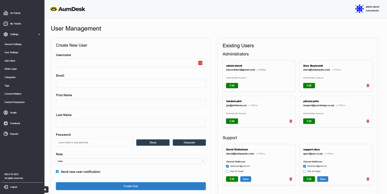Delete the Durc Beyleveld administrator account
The width and height of the screenshot is (387, 194).
tap(368, 86)
